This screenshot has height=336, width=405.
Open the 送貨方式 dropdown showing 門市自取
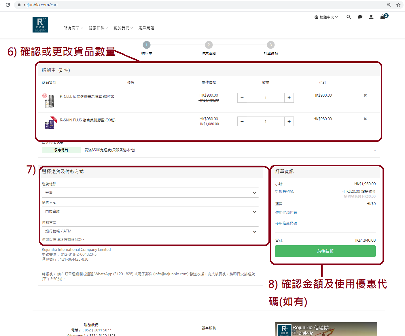pyautogui.click(x=150, y=211)
